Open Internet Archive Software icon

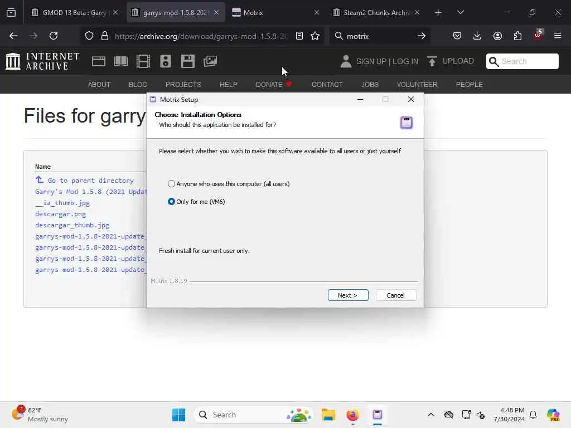pyautogui.click(x=188, y=61)
